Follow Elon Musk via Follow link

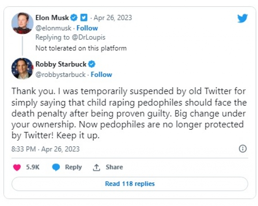(x=87, y=28)
